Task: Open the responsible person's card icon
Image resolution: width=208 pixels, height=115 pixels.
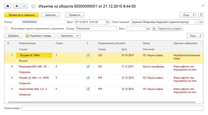Action: pyautogui.click(x=201, y=22)
